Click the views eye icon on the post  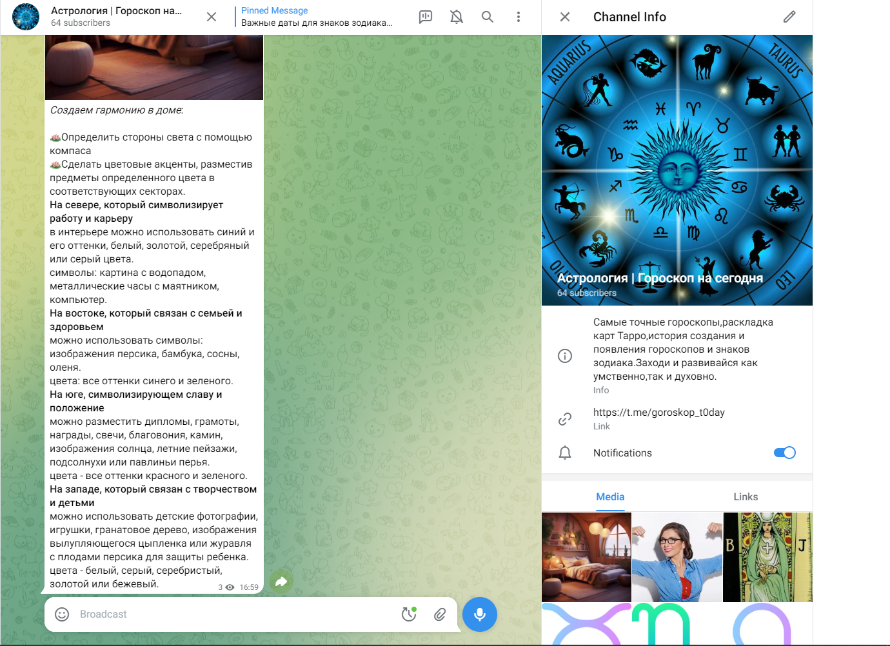230,587
